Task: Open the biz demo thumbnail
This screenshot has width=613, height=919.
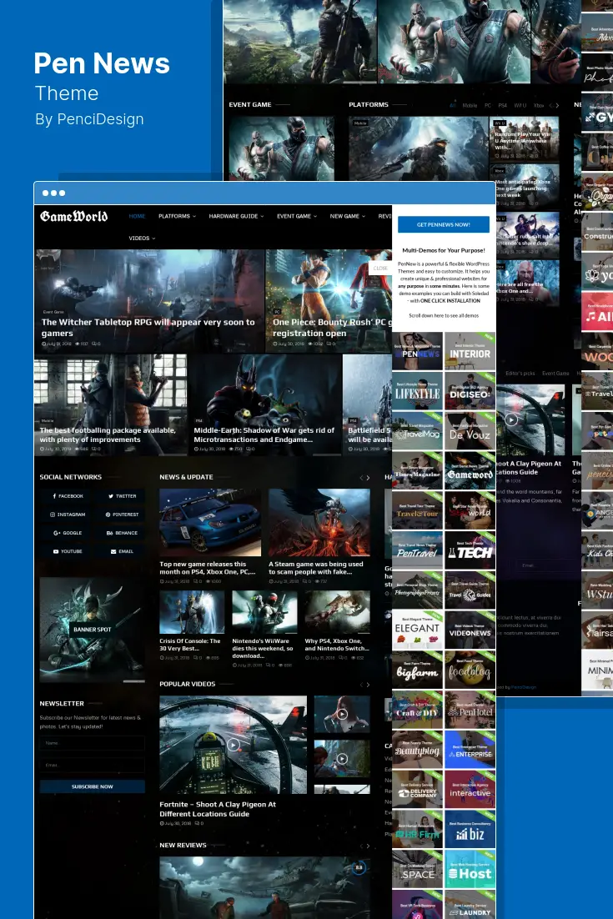Action: (x=470, y=829)
